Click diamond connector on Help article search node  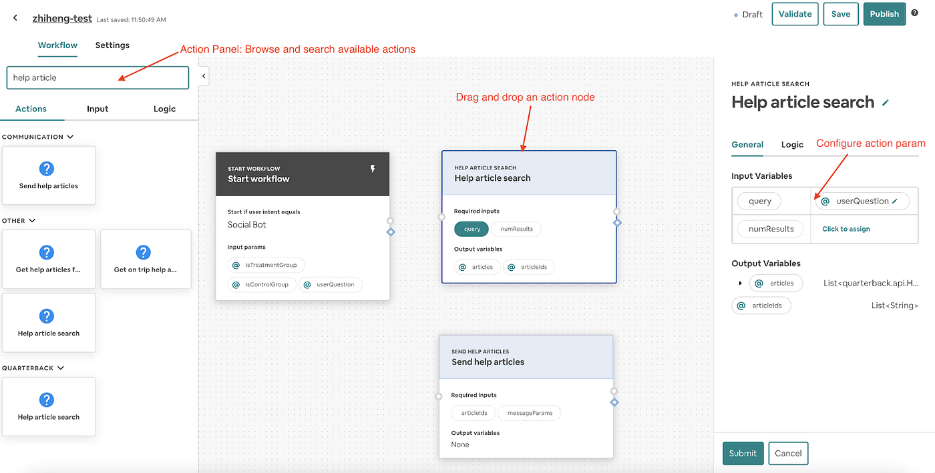pos(618,223)
